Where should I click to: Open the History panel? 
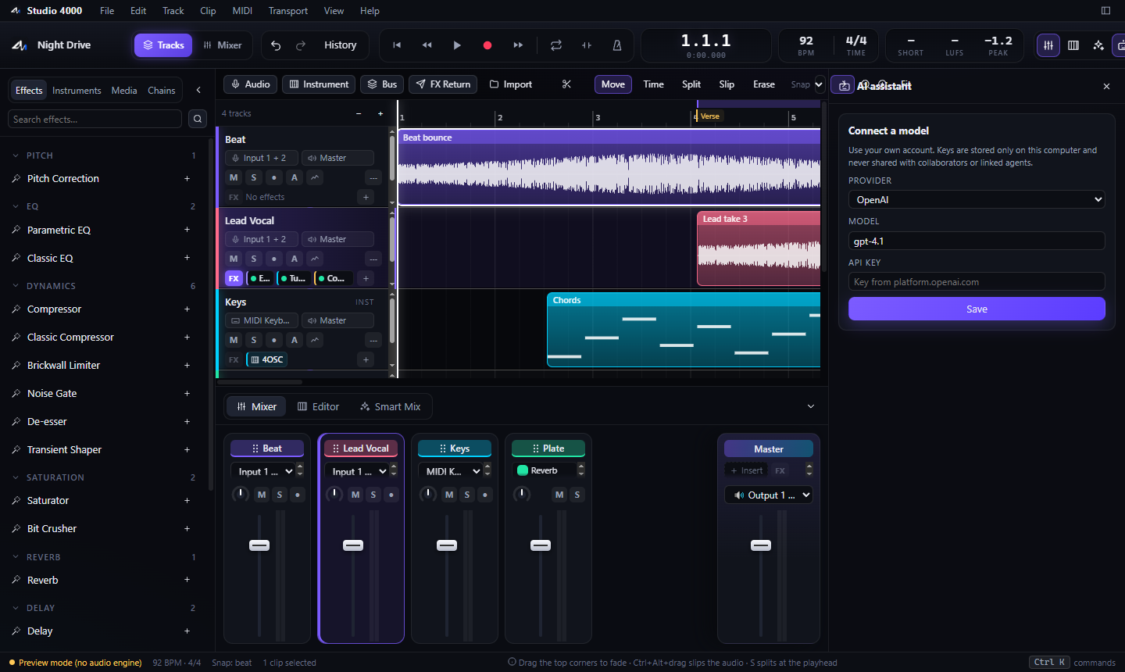coord(341,45)
